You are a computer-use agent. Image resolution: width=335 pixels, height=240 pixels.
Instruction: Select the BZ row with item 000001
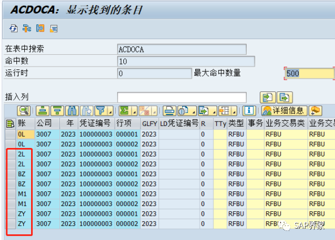click(10, 174)
